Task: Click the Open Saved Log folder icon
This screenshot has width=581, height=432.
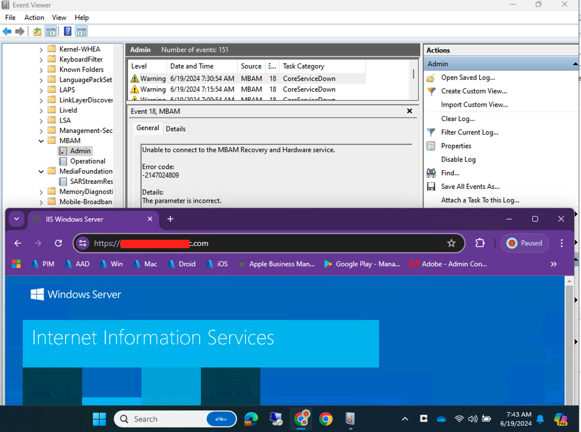Action: [431, 78]
